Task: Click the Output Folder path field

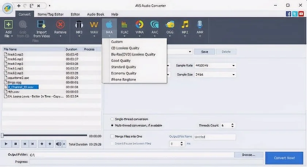Action: [131, 155]
